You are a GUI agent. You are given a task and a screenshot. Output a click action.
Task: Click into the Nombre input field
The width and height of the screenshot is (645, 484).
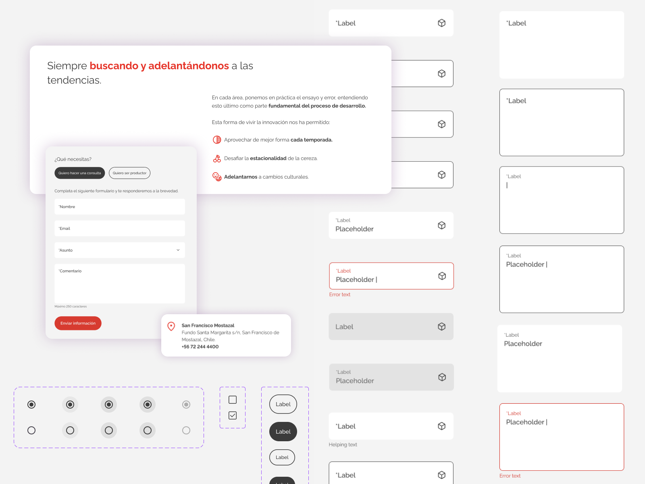(119, 207)
